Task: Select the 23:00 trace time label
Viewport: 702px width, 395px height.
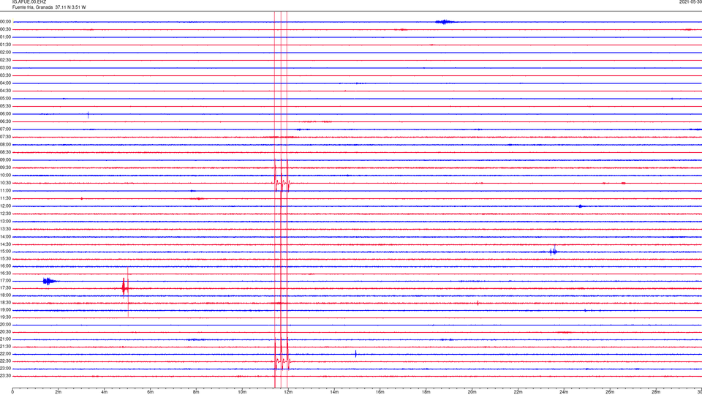Action: pyautogui.click(x=5, y=369)
